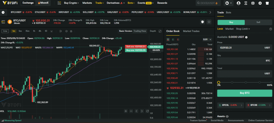The image size is (274, 123).
Task: Change order book precision 0.01 dropdown
Action: [207, 40]
